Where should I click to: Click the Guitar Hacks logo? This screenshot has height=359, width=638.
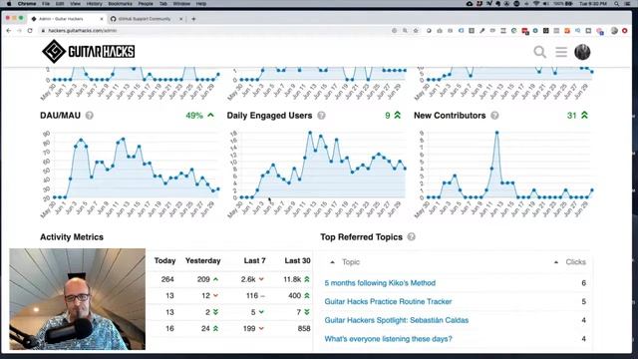click(89, 51)
